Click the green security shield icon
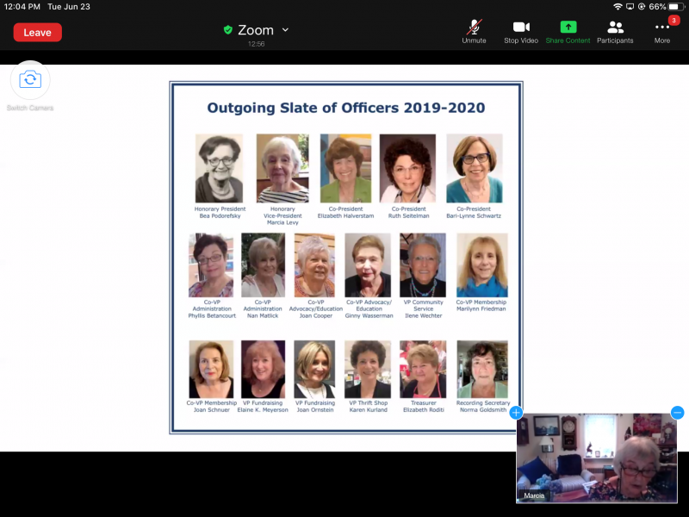Image resolution: width=689 pixels, height=517 pixels. pyautogui.click(x=227, y=30)
